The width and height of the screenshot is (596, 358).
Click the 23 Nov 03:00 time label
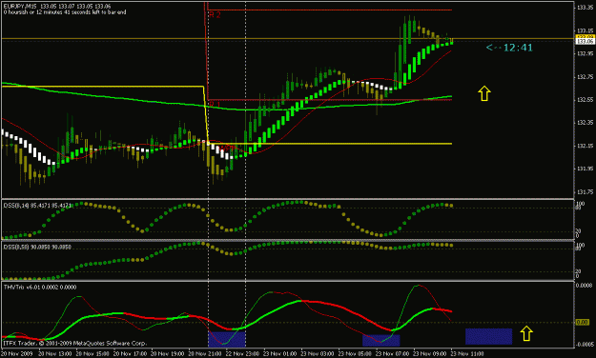[318, 354]
